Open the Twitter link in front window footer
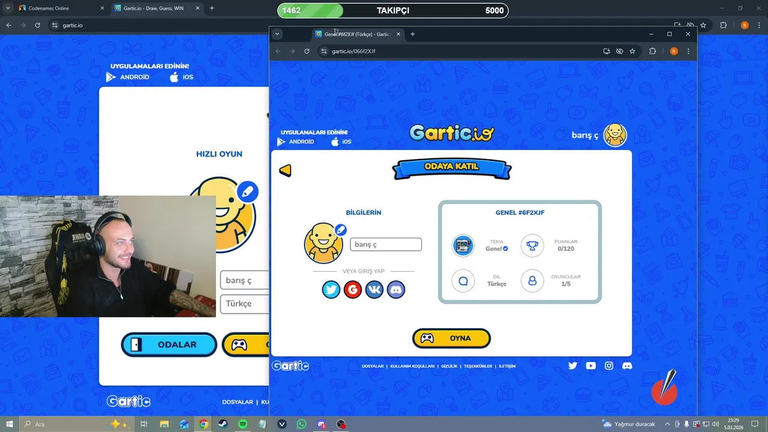 (572, 365)
